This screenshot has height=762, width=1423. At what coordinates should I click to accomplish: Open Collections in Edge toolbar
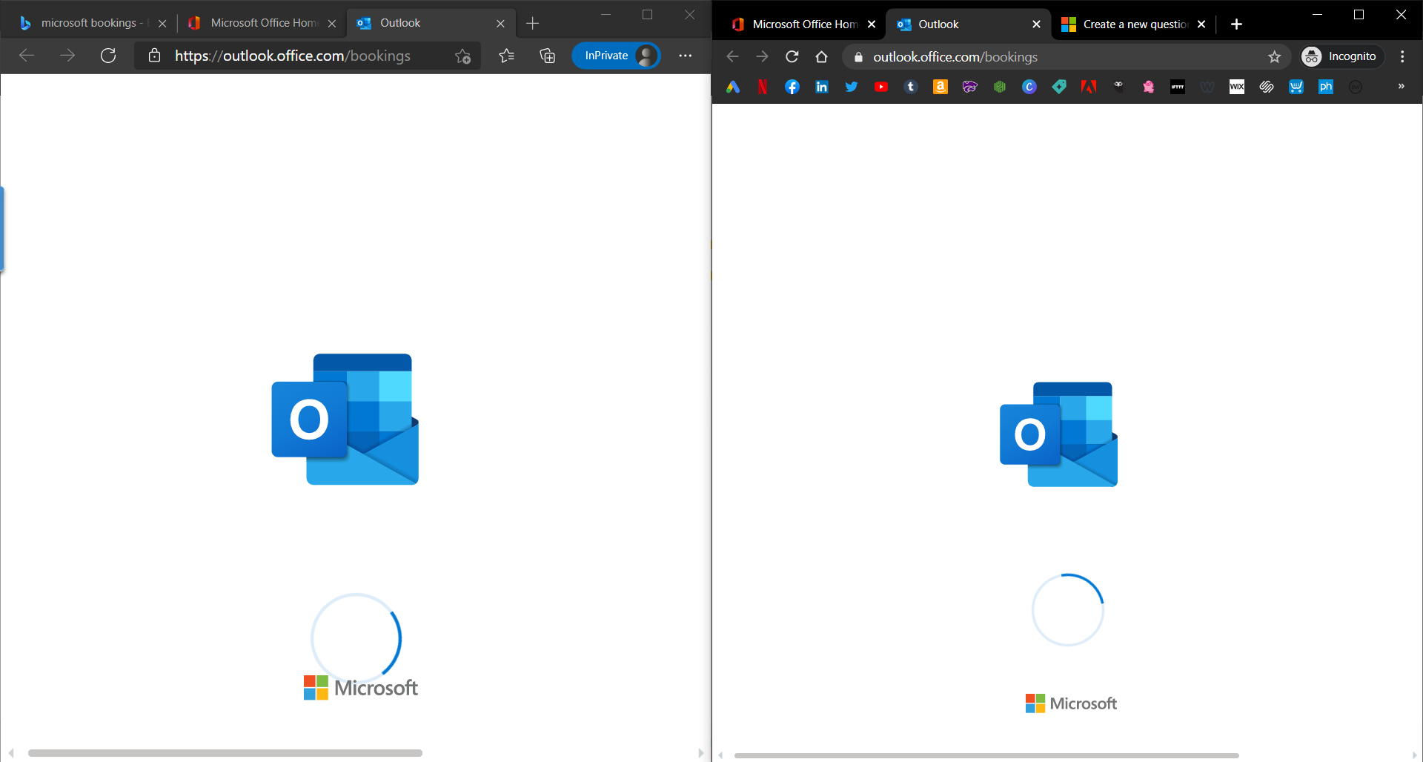click(548, 56)
